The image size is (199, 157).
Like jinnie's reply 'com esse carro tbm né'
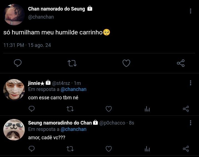109,109
